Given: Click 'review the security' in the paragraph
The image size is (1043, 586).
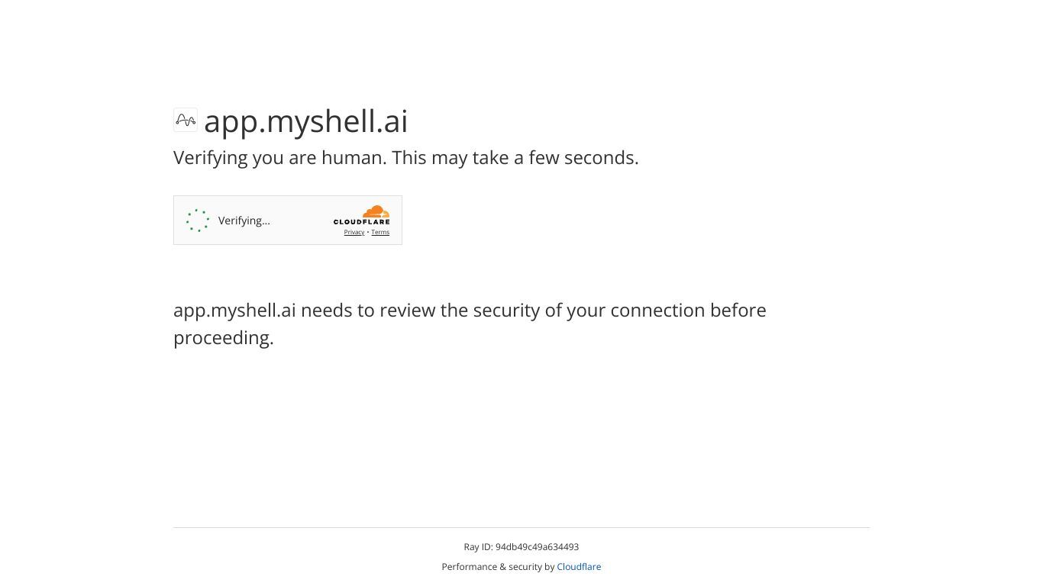Looking at the screenshot, I should coord(459,310).
